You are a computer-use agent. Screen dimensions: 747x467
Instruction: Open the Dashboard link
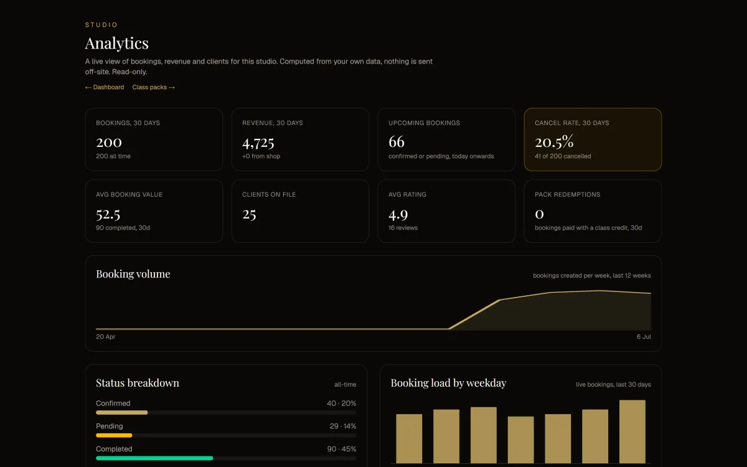pos(105,87)
